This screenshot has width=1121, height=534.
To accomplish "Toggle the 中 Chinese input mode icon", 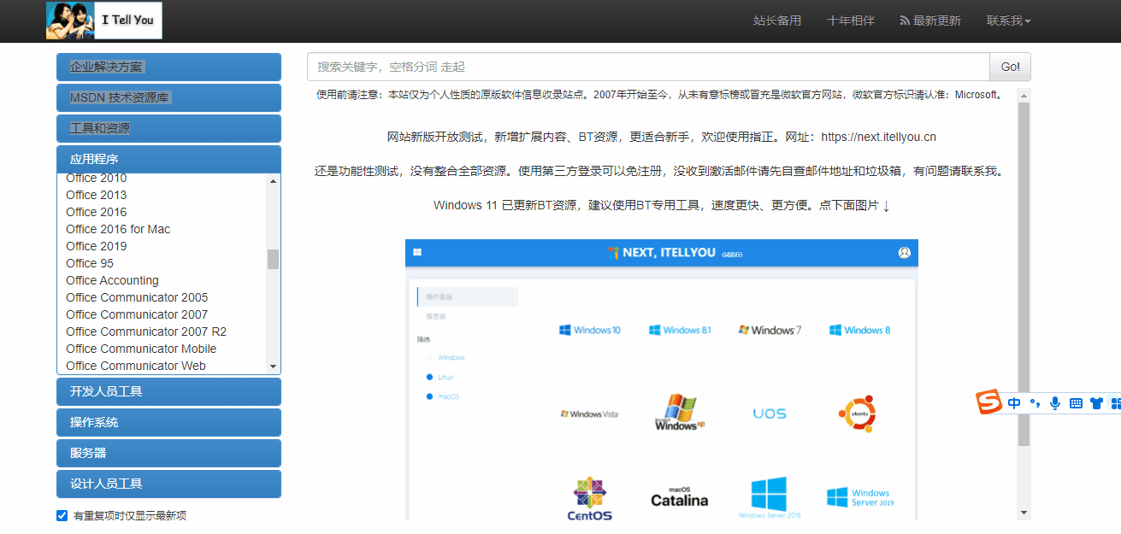I will [x=1014, y=403].
